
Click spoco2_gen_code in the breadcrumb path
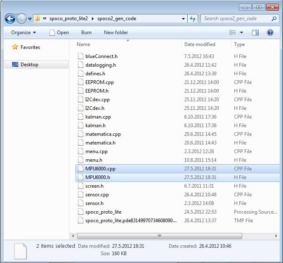(117, 19)
